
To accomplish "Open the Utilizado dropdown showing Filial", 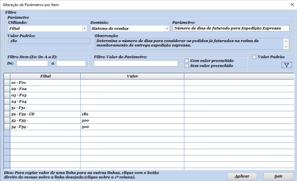I will pyautogui.click(x=84, y=28).
